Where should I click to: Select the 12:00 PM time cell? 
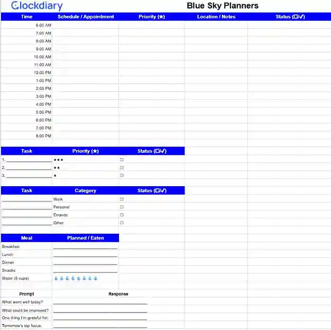click(26, 72)
